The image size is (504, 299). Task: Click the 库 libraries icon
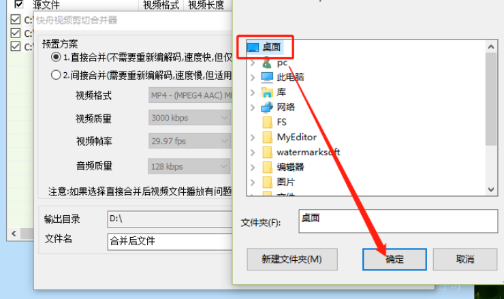click(267, 92)
